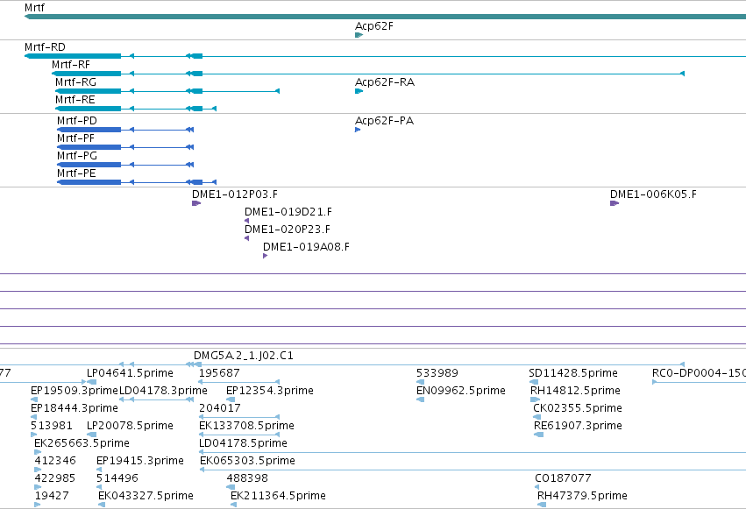This screenshot has height=509, width=746.
Task: Click the LD04178.5prime EST label
Action: pyautogui.click(x=243, y=443)
